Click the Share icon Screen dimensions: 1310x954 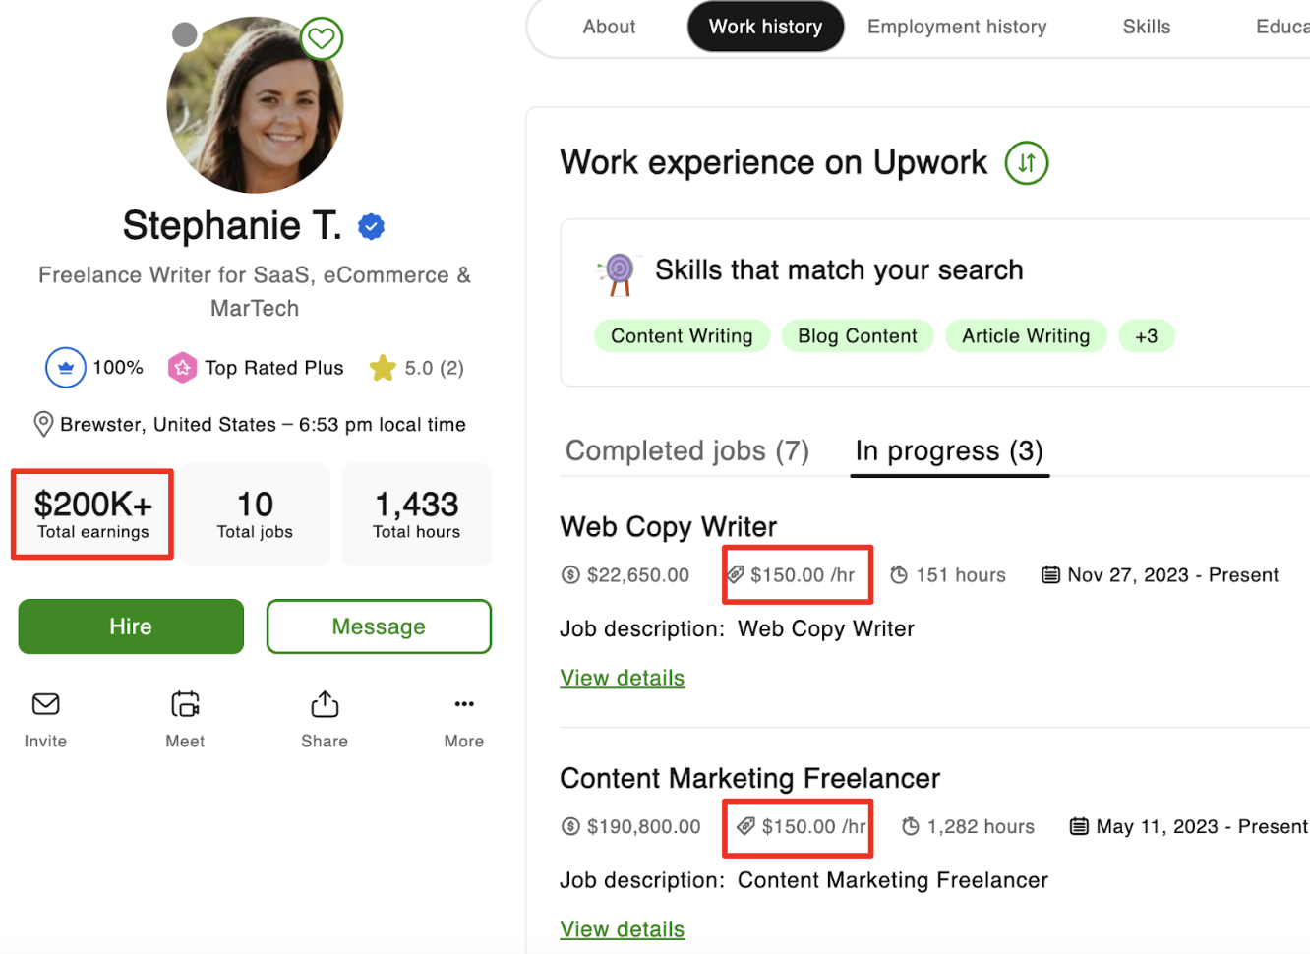pyautogui.click(x=325, y=704)
